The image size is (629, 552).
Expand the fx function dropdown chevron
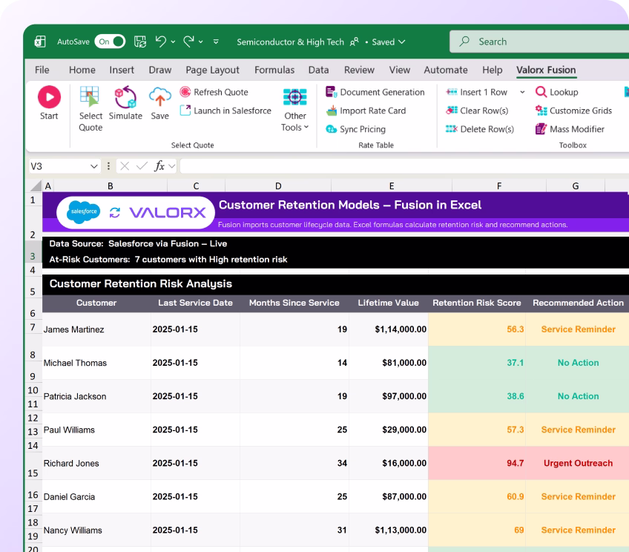click(171, 166)
